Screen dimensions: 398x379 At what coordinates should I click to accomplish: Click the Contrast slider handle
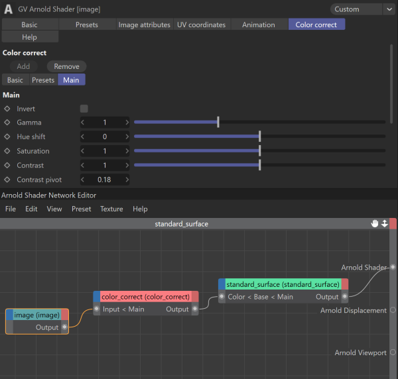(259, 165)
